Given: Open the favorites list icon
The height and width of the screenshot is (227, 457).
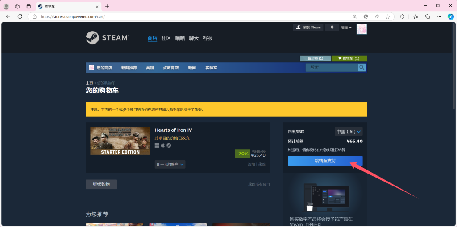Looking at the screenshot, I should click(415, 16).
